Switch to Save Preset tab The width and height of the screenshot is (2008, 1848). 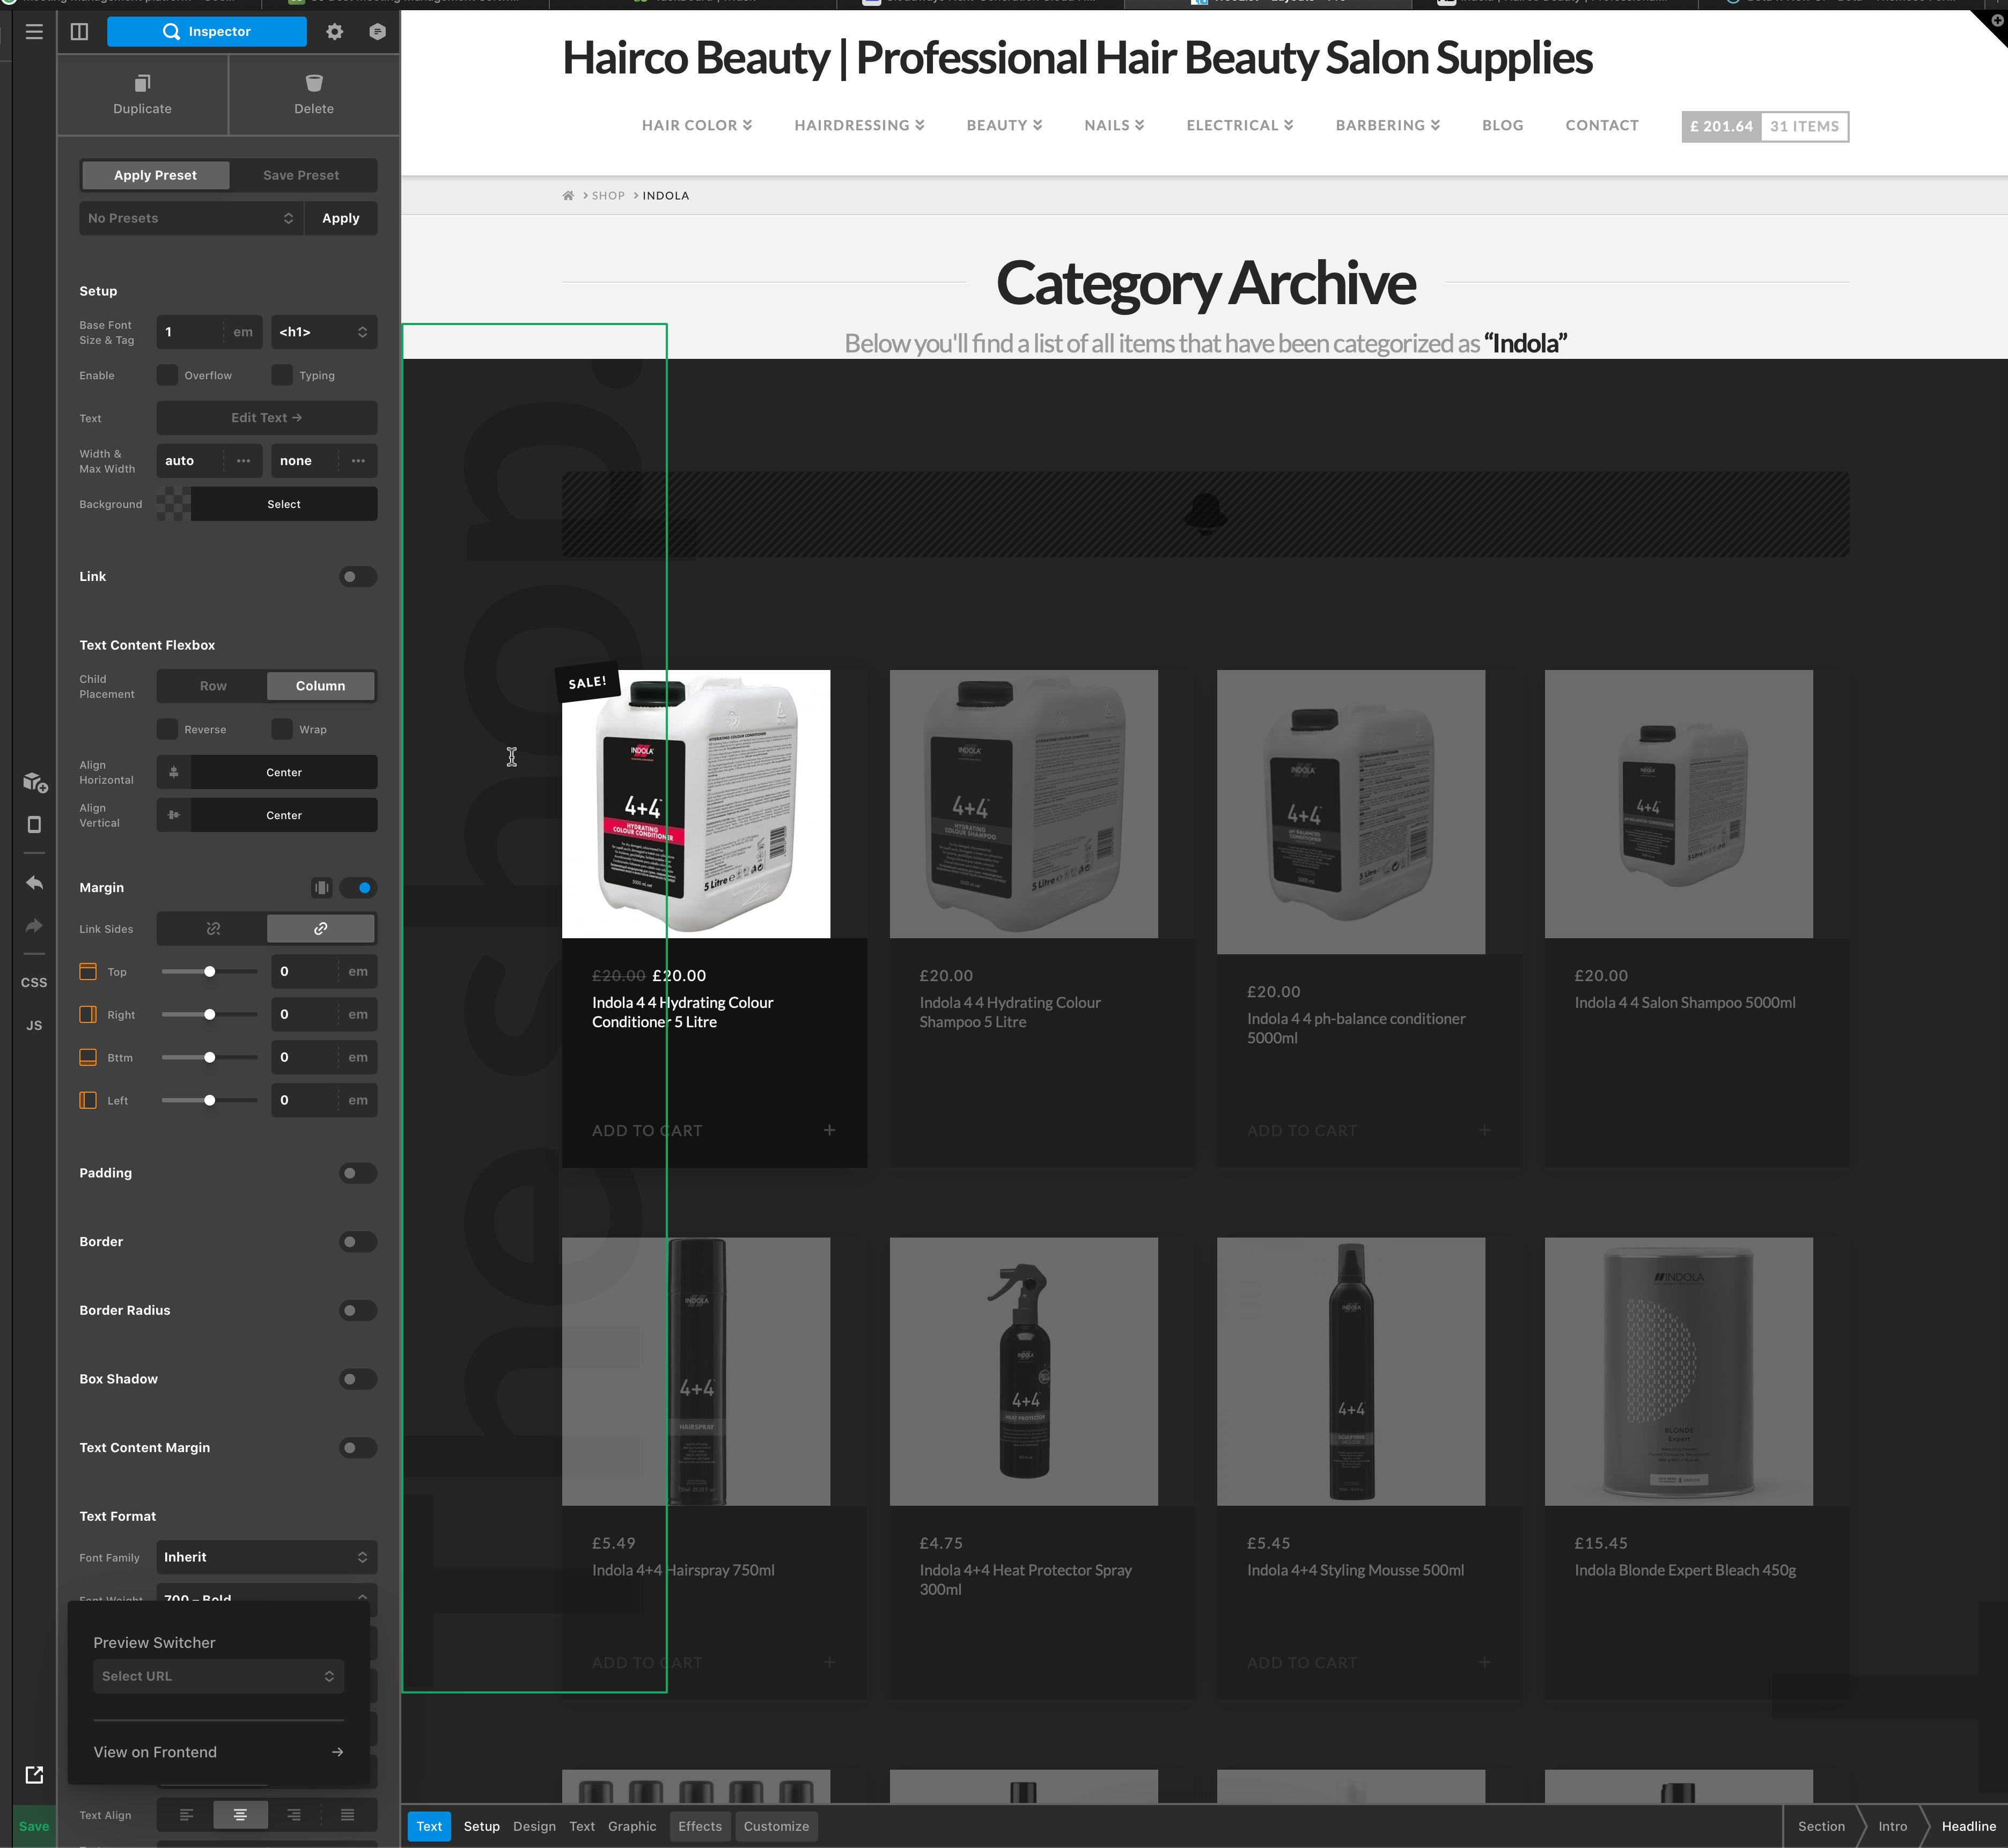301,175
